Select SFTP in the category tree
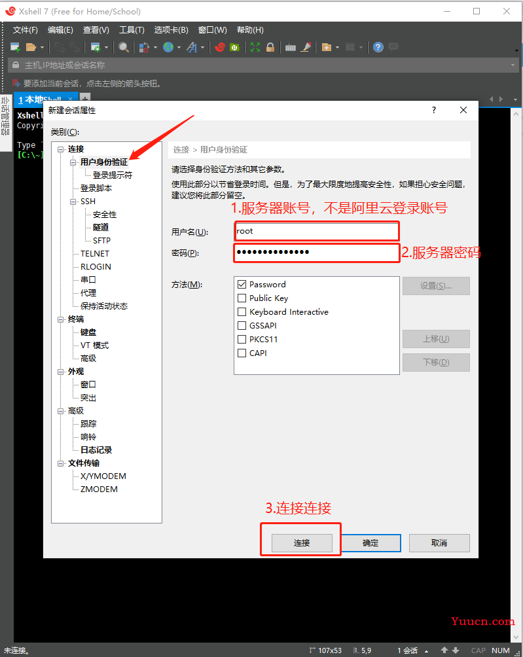This screenshot has height=657, width=523. point(102,241)
